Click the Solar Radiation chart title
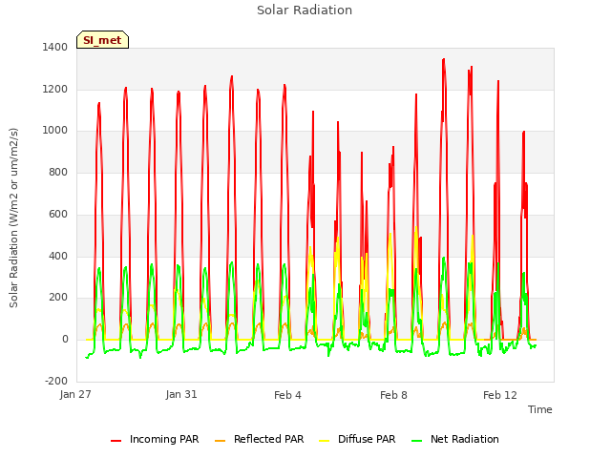The image size is (611, 458). [x=305, y=10]
